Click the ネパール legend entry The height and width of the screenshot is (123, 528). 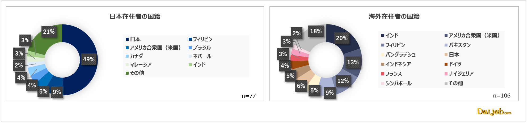[200, 56]
